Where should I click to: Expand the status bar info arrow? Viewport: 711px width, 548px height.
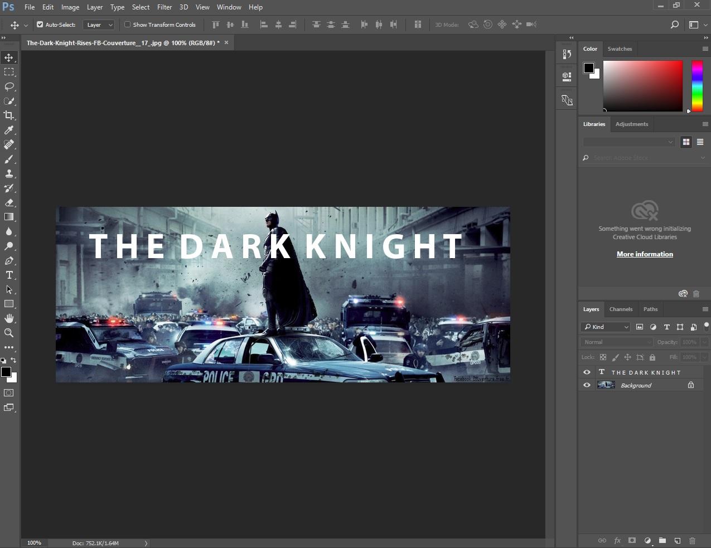coord(146,543)
